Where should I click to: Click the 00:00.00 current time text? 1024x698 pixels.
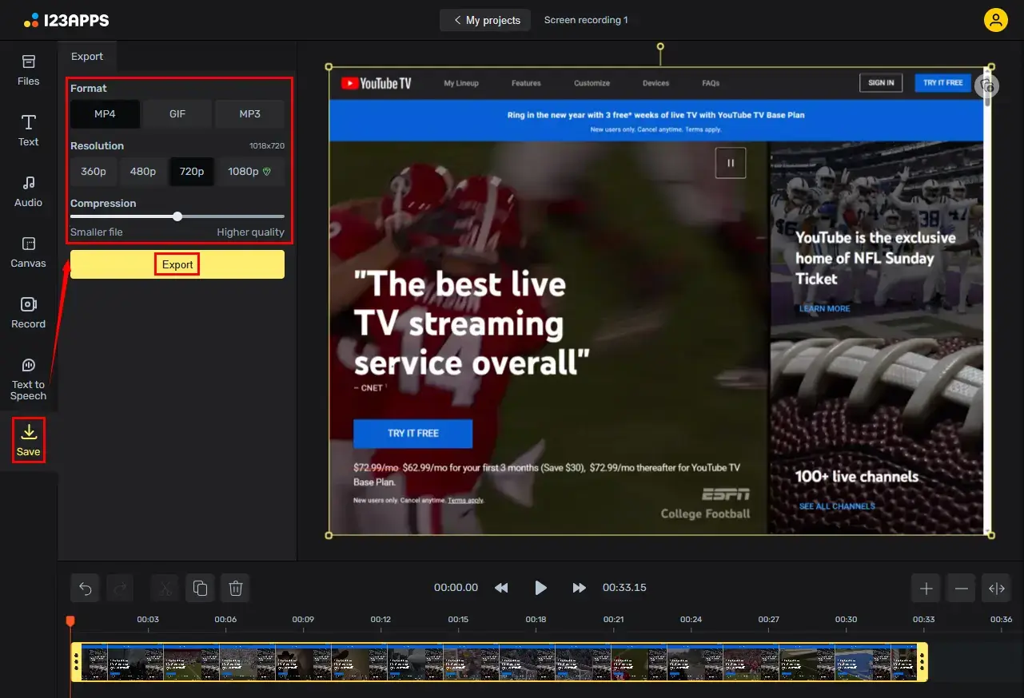[x=456, y=588]
